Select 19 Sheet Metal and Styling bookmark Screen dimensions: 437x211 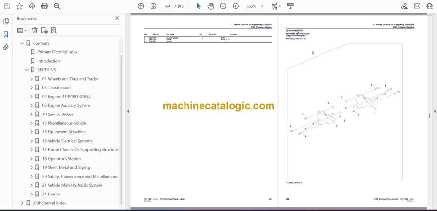pyautogui.click(x=66, y=167)
